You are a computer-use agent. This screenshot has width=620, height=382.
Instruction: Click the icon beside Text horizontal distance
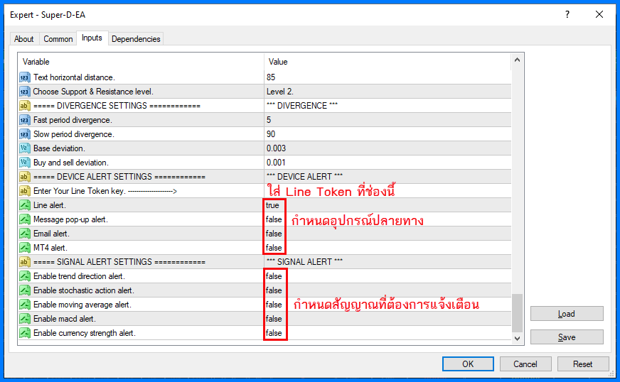[x=25, y=77]
